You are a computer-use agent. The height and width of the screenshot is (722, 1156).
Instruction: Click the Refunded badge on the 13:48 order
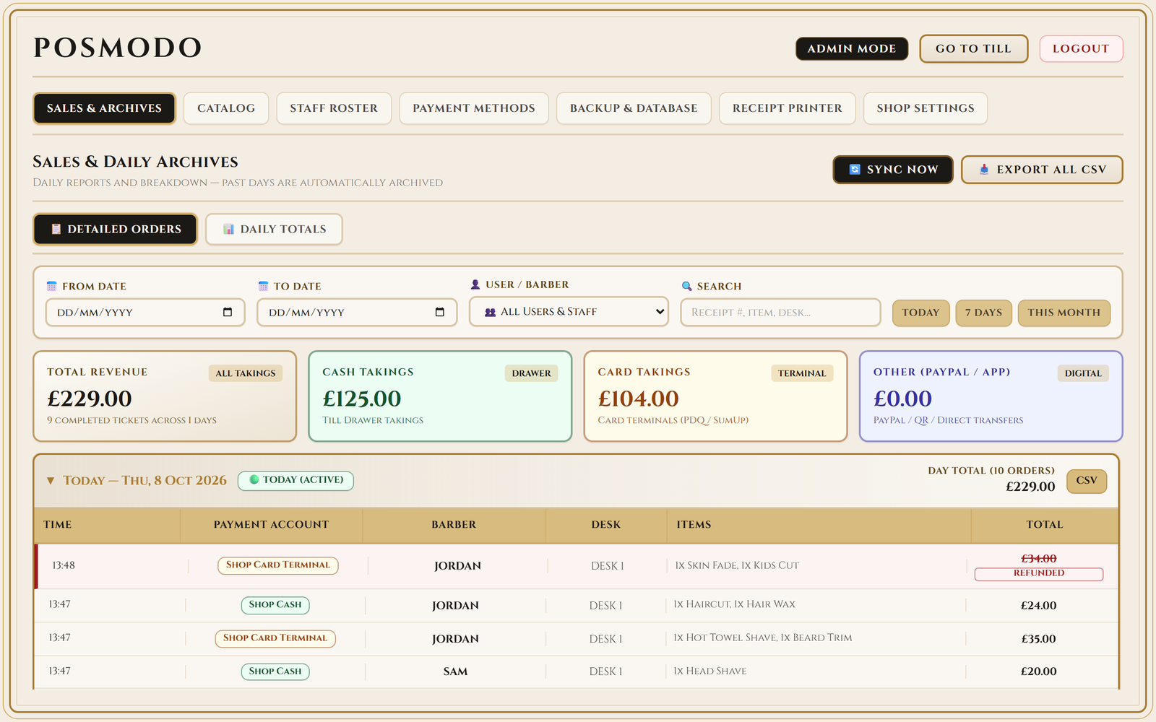1039,573
